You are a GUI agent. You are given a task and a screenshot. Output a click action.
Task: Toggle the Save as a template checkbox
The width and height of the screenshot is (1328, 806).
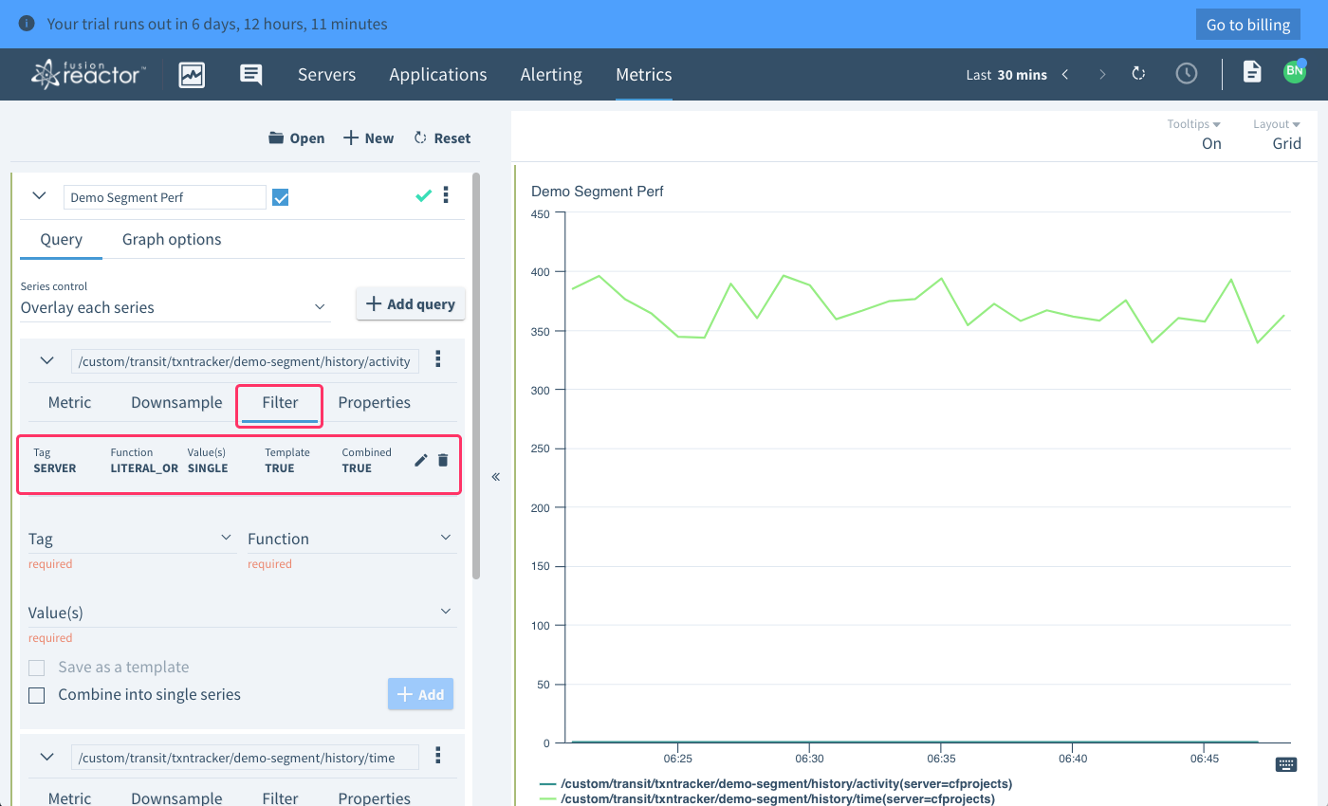click(x=37, y=668)
